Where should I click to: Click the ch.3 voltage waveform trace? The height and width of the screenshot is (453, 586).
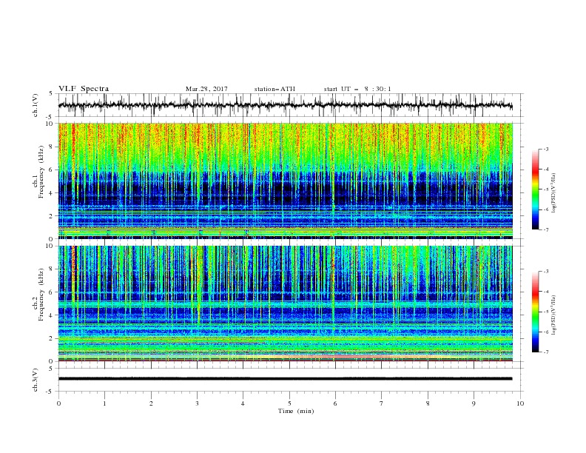pyautogui.click(x=285, y=379)
